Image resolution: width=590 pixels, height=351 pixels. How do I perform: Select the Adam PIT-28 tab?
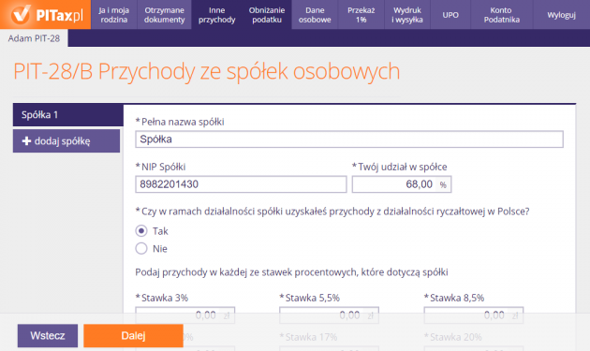(x=34, y=38)
